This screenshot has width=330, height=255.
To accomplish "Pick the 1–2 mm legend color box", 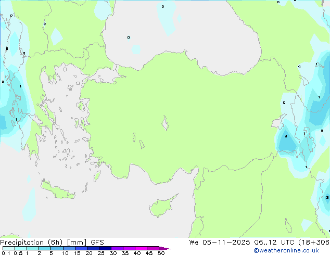I will coord(33,248).
